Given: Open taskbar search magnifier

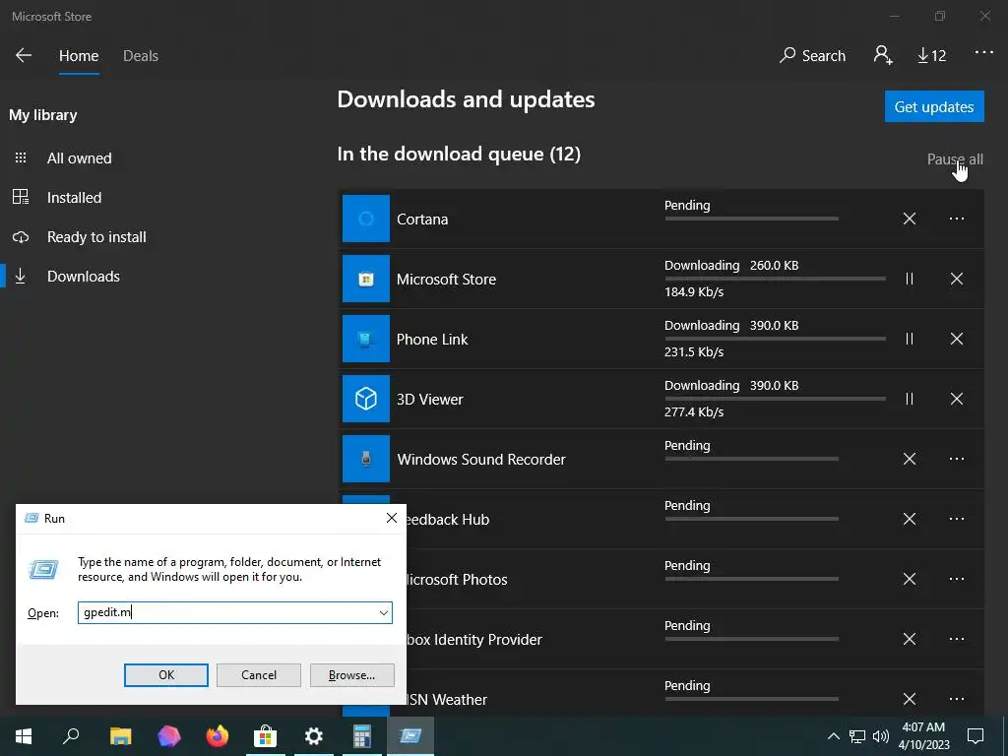Looking at the screenshot, I should tap(71, 736).
